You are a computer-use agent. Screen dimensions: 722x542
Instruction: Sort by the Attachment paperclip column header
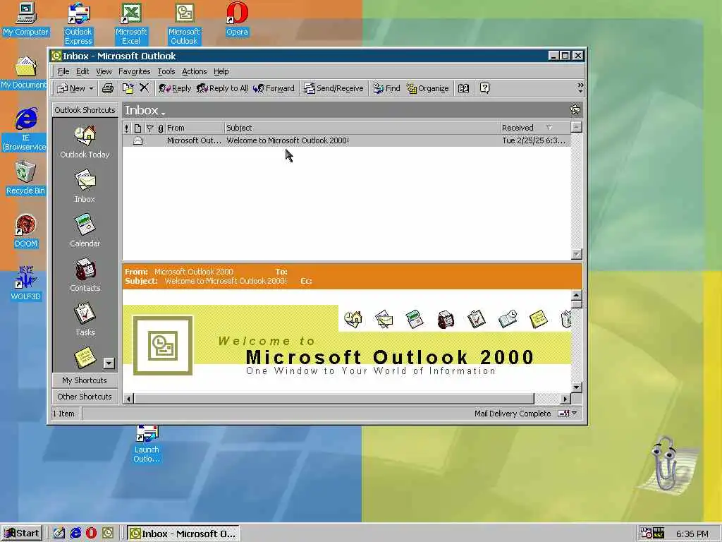coord(161,128)
